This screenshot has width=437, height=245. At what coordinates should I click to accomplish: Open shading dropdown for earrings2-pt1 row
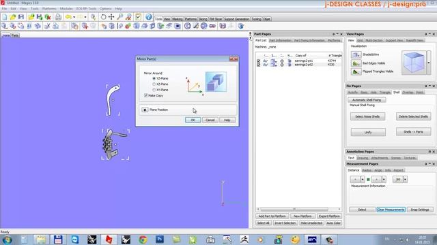[276, 61]
